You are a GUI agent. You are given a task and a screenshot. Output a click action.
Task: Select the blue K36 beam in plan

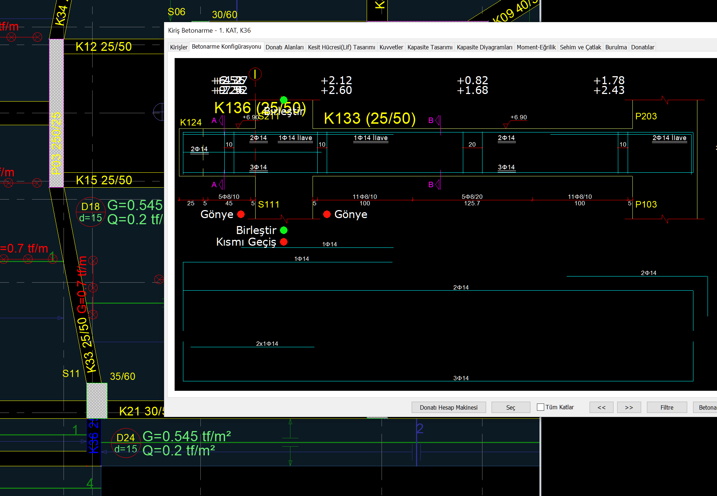(93, 436)
